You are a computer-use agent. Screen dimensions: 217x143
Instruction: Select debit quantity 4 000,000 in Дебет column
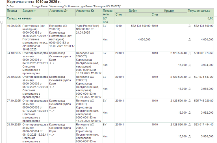tap(144, 40)
